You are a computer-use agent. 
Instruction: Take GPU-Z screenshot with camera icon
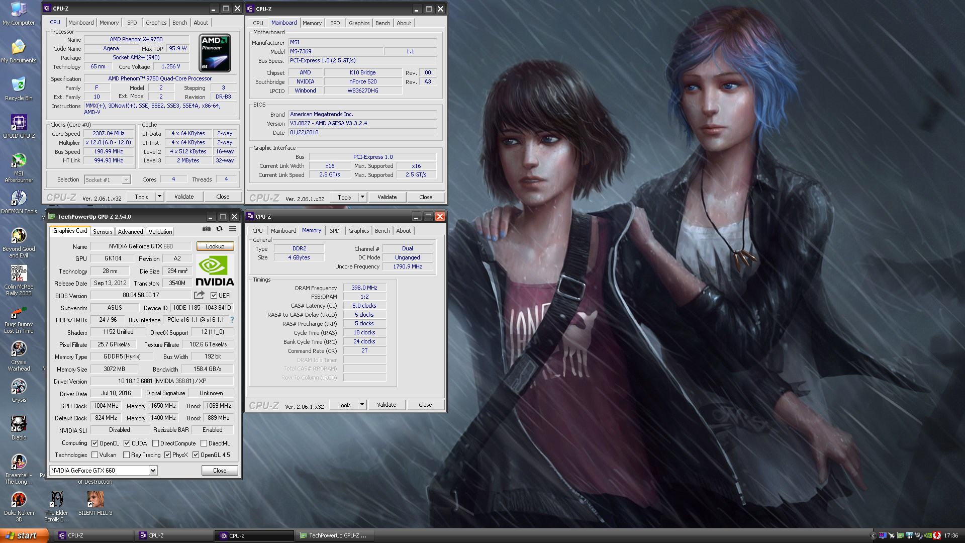(207, 229)
